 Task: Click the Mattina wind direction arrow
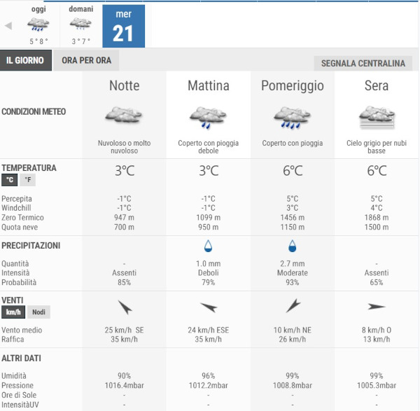(208, 307)
